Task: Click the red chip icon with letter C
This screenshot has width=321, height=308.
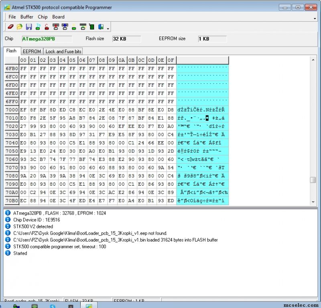Action: [47, 27]
